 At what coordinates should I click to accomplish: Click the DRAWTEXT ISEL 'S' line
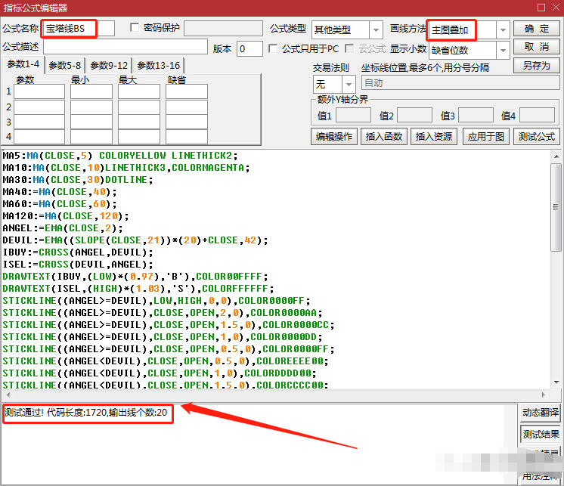pyautogui.click(x=138, y=289)
